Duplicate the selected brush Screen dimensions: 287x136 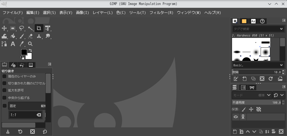pyautogui.click(x=253, y=79)
